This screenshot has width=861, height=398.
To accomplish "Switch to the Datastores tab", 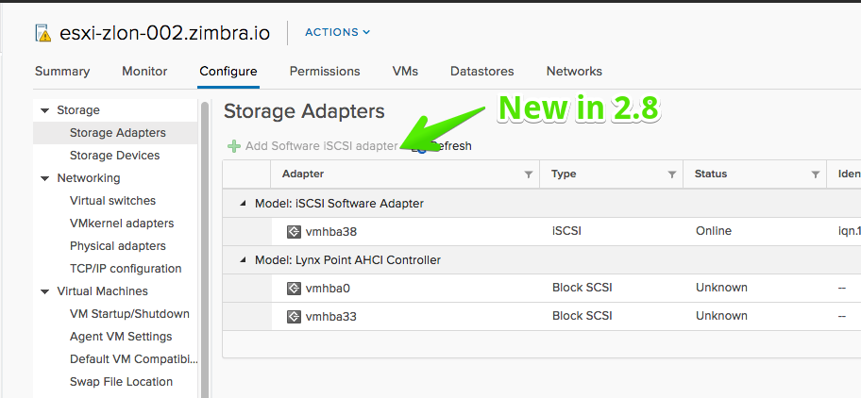I will (482, 72).
